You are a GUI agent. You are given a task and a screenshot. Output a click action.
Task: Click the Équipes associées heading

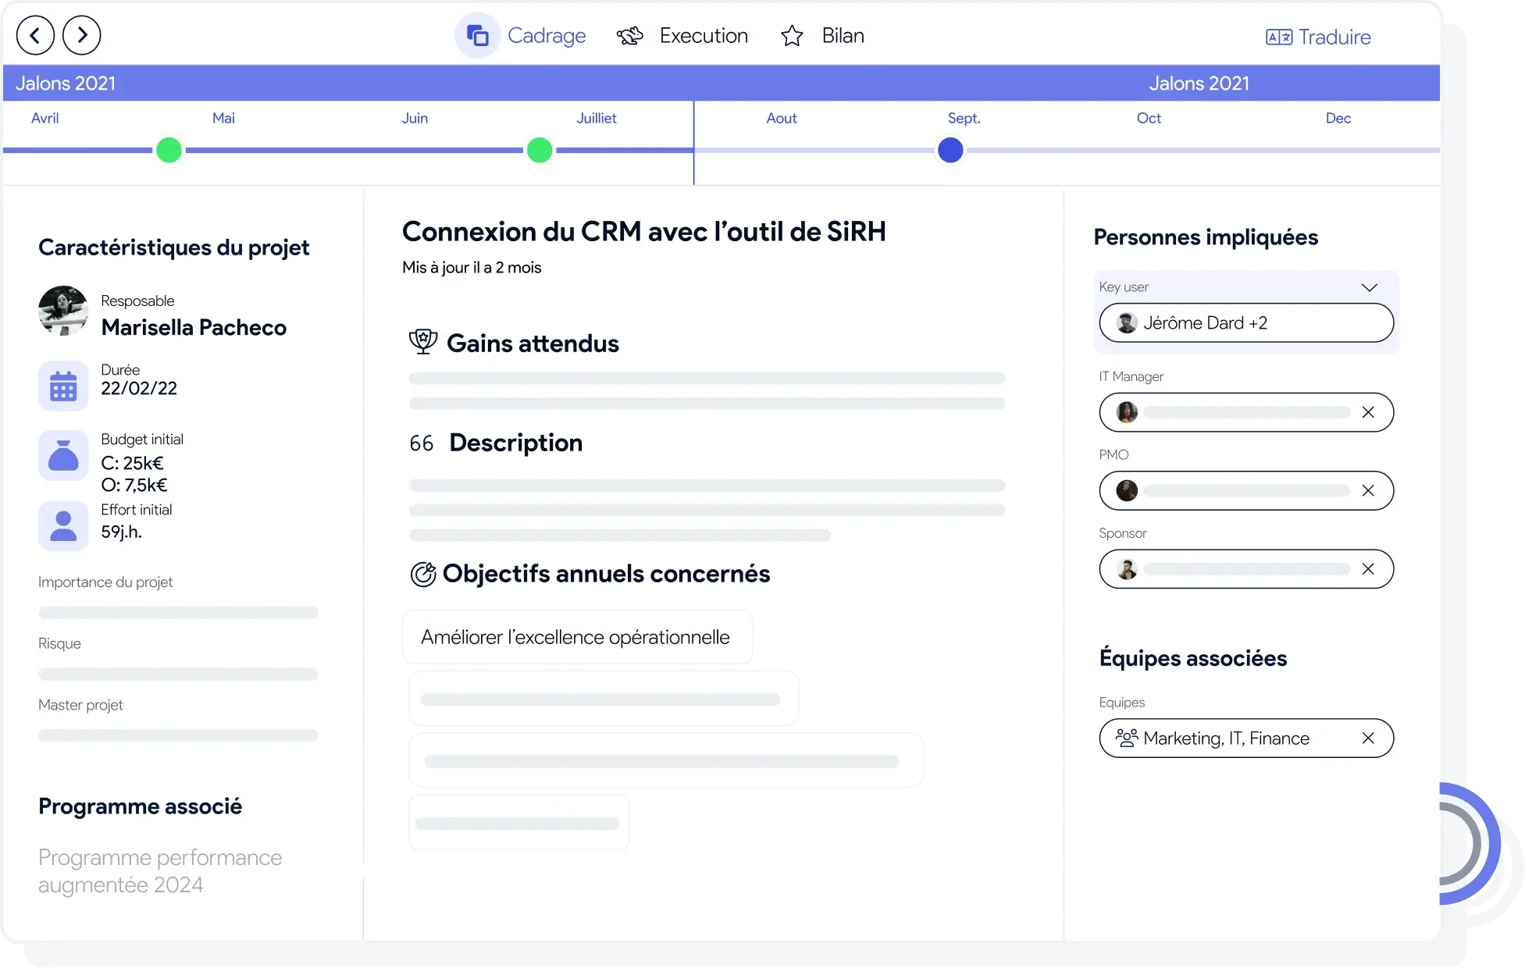click(x=1193, y=658)
